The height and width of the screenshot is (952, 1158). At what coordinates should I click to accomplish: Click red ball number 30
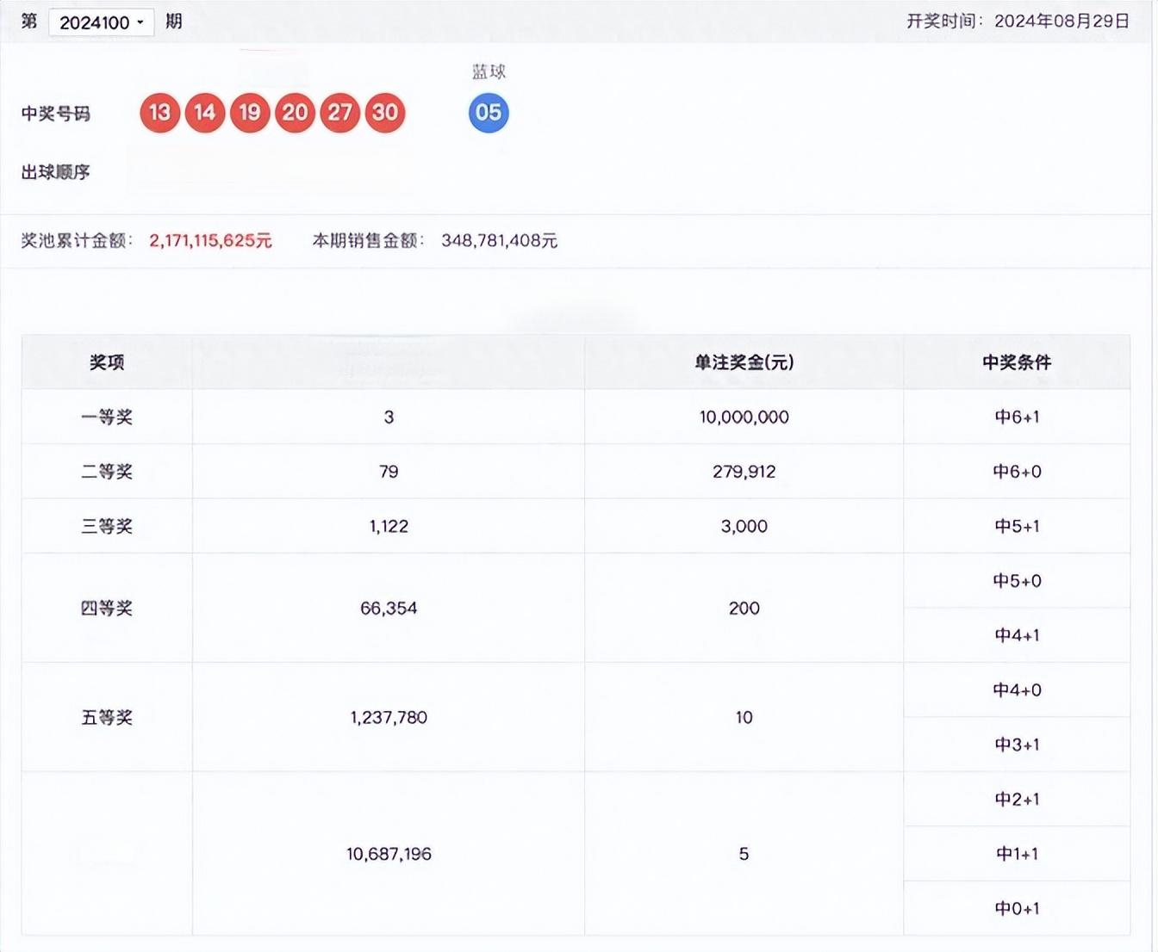pos(385,113)
